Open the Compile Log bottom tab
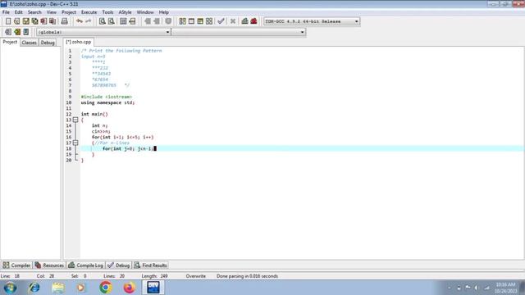525x295 pixels. click(x=85, y=265)
